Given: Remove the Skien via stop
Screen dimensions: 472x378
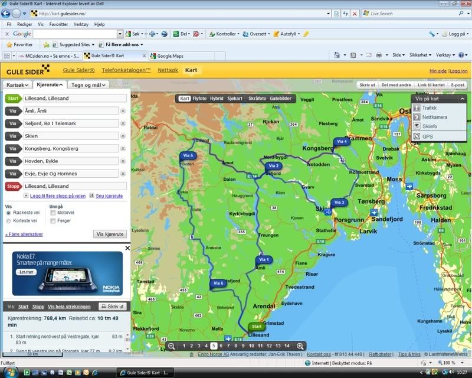Looking at the screenshot, I should (123, 136).
